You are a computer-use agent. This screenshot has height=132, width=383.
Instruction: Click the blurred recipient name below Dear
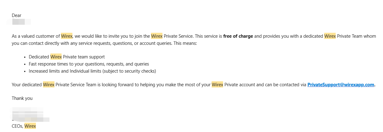point(21,22)
